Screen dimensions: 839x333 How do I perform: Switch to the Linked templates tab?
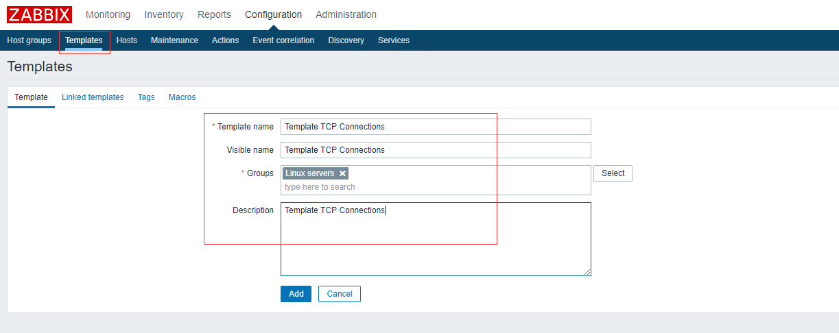93,97
